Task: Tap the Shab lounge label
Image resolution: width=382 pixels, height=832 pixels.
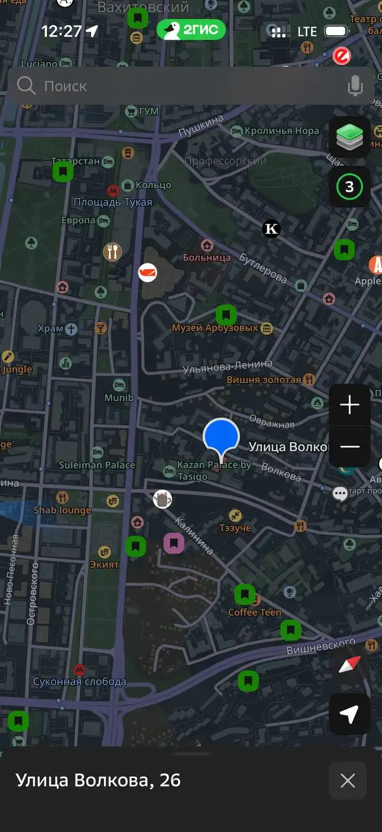Action: point(62,510)
